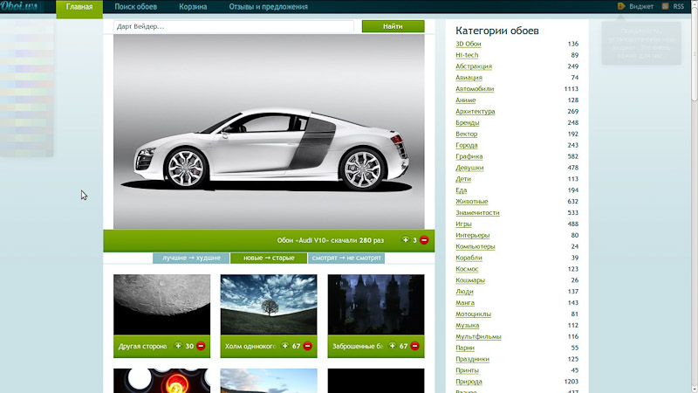The width and height of the screenshot is (698, 393).
Task: Sort by смотрят → не смотрят
Action: [x=346, y=258]
